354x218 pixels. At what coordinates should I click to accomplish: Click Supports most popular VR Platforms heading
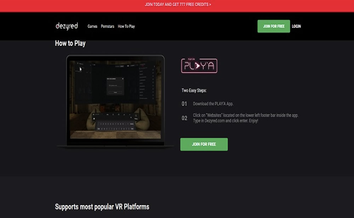102,206
